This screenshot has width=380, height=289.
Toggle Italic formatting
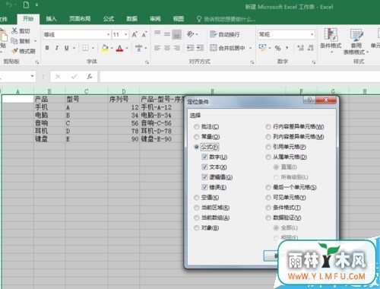57,48
